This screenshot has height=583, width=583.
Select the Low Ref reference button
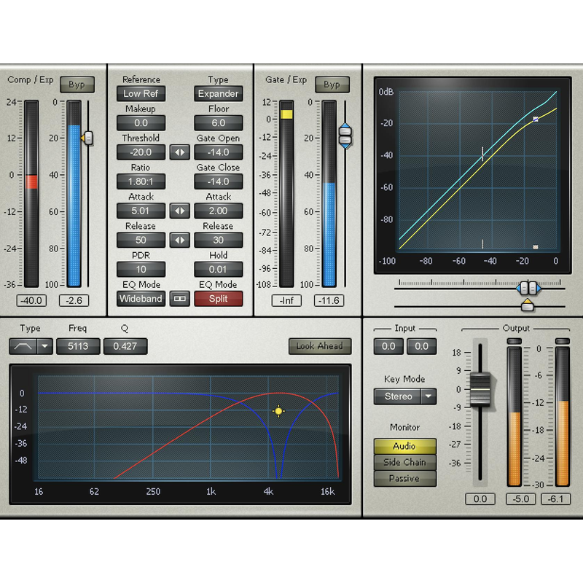pos(141,93)
